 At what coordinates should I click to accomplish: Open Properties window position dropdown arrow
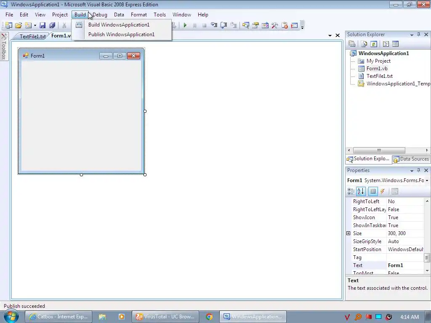click(x=412, y=171)
